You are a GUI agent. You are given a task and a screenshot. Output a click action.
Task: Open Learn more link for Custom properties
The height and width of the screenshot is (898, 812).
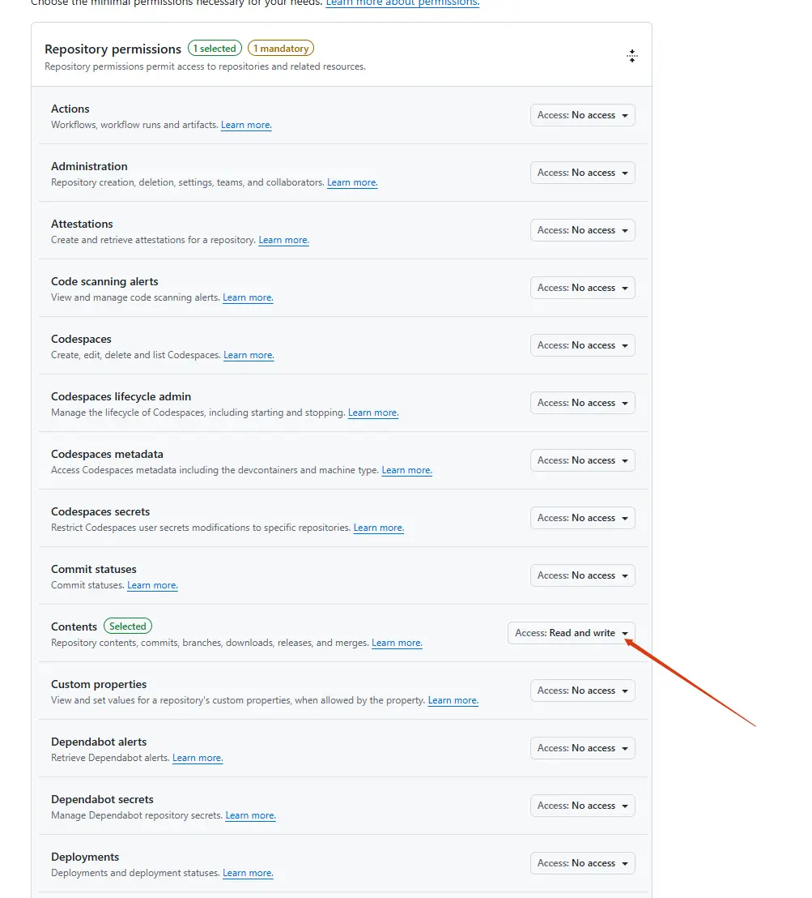(x=453, y=701)
